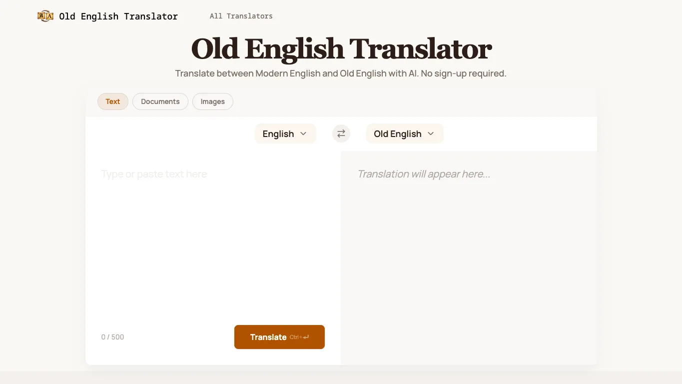The width and height of the screenshot is (682, 384).
Task: Switch to the Documents tab
Action: pyautogui.click(x=160, y=101)
